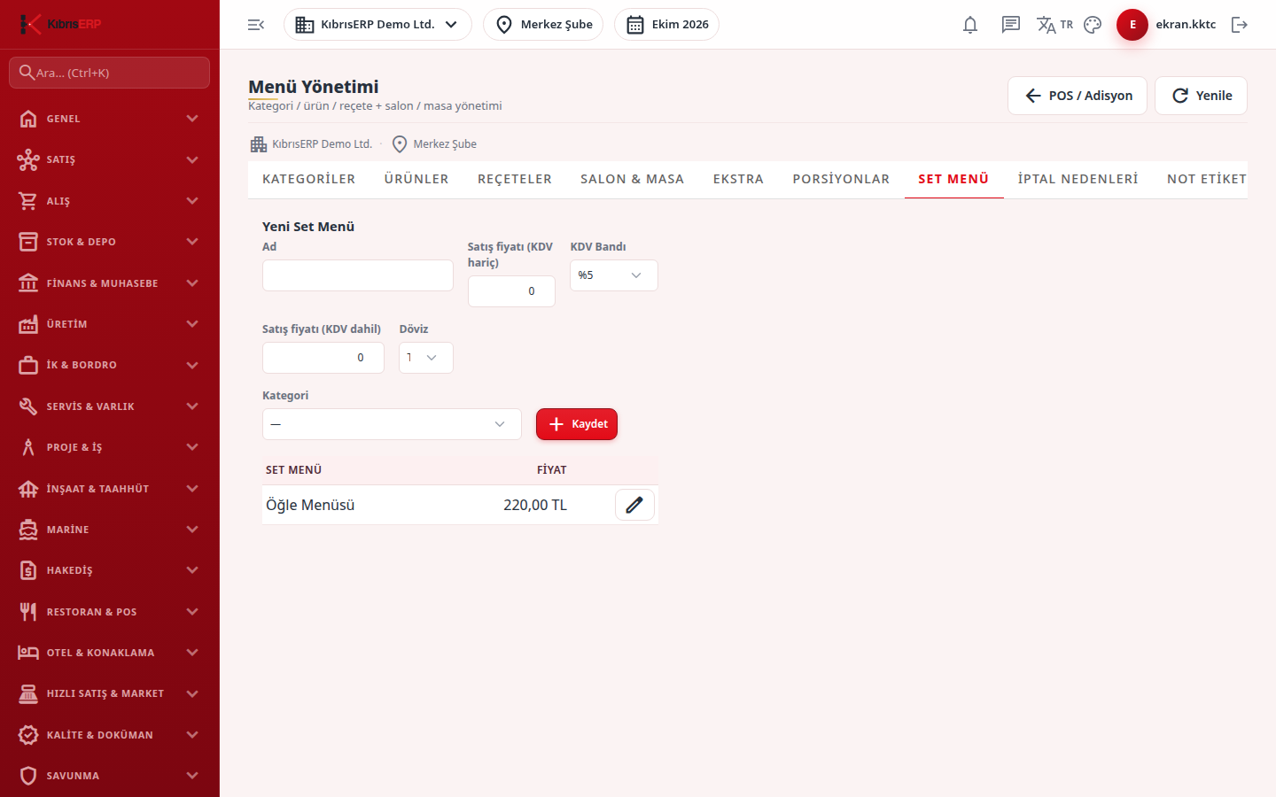Click the Yenile refresh button

[1201, 96]
